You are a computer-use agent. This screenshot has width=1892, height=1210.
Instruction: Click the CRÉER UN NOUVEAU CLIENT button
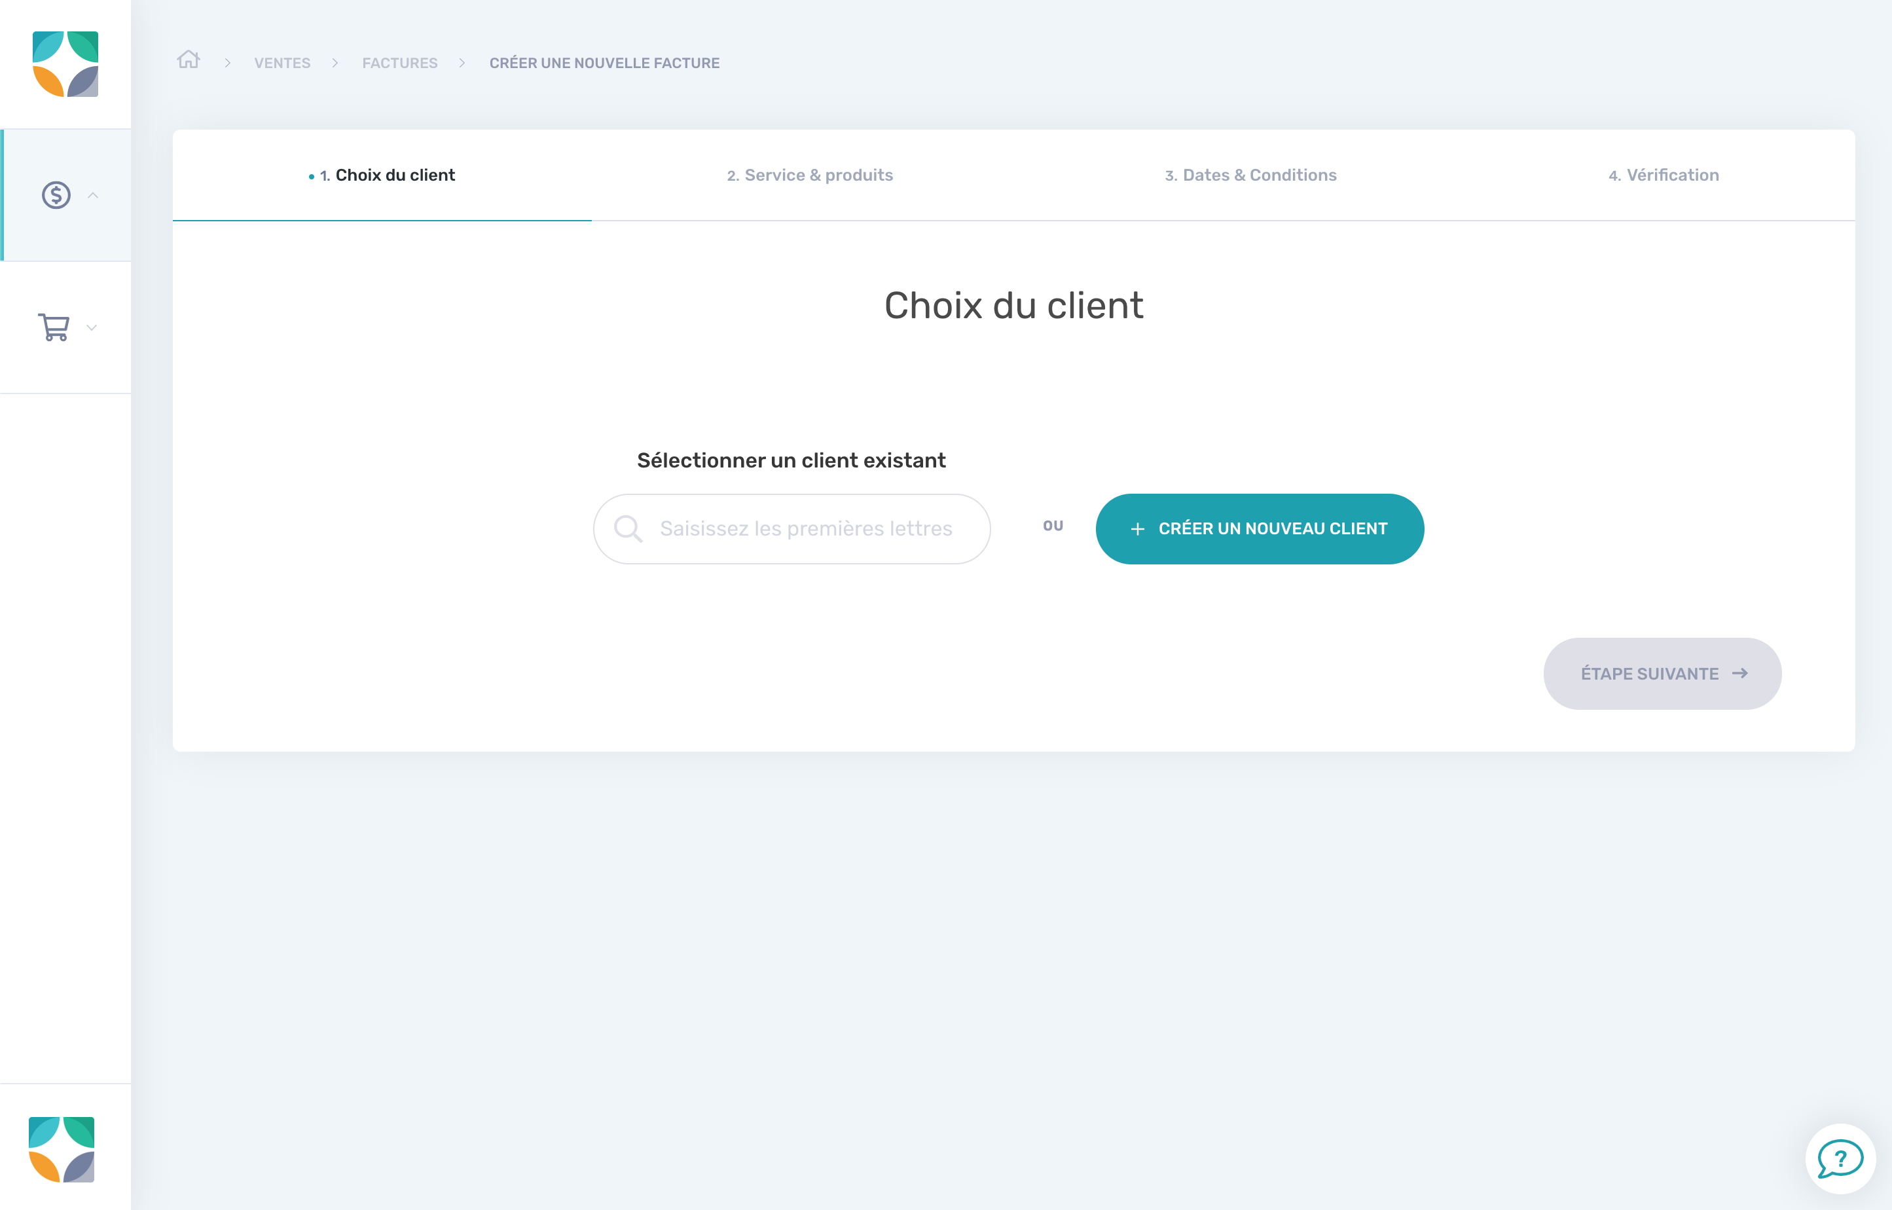[x=1258, y=528]
